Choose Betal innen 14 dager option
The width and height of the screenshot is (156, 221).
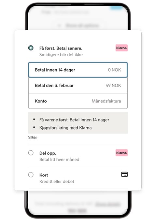click(x=78, y=70)
